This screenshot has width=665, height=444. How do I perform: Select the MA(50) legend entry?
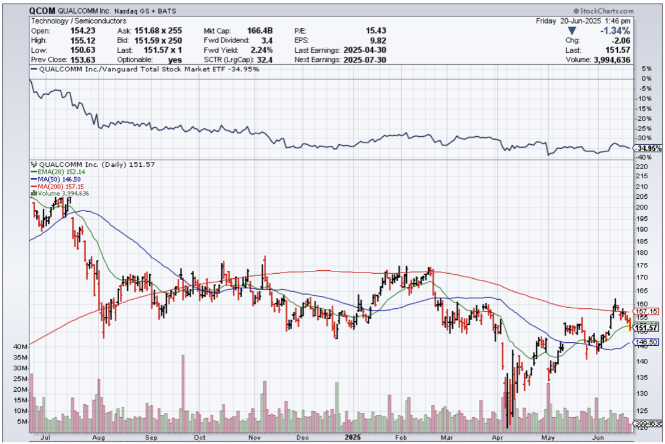point(52,179)
